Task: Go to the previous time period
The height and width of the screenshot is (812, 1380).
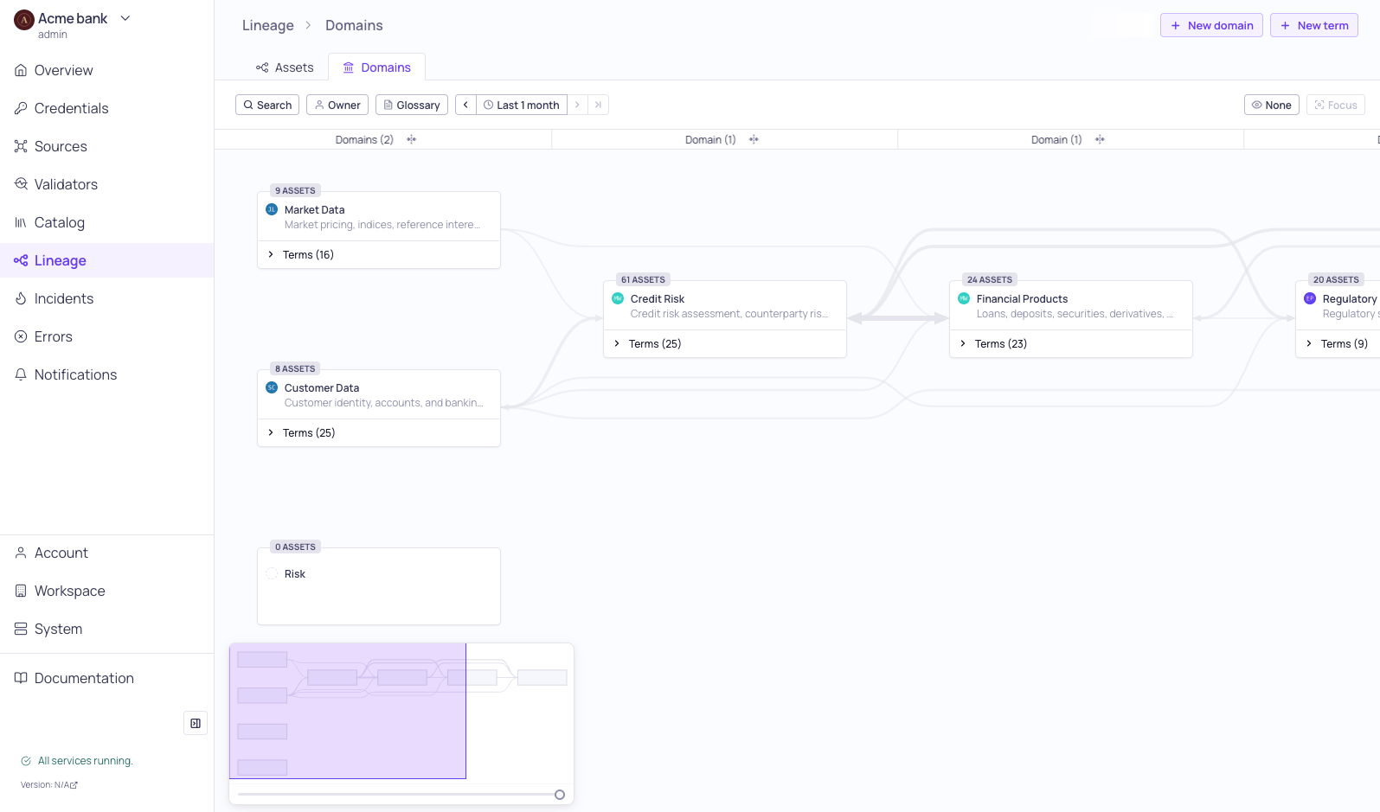Action: click(465, 105)
